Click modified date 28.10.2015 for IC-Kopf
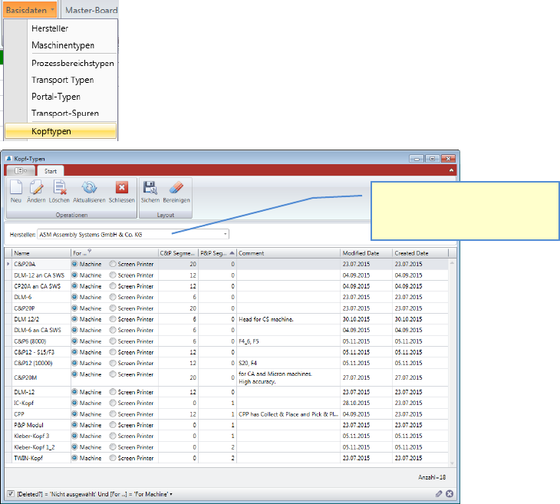The image size is (560, 504). [356, 403]
